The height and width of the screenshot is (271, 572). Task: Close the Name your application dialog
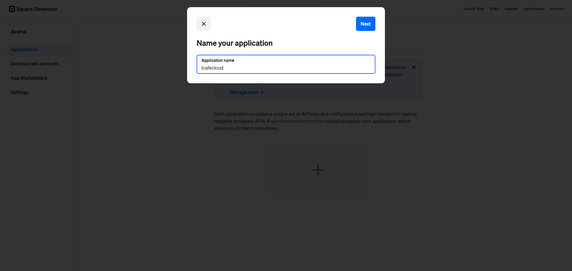pos(204,24)
